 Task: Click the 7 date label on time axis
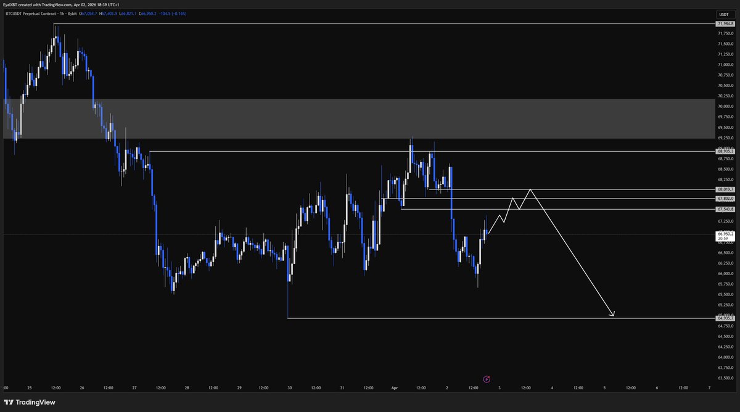tap(709, 388)
